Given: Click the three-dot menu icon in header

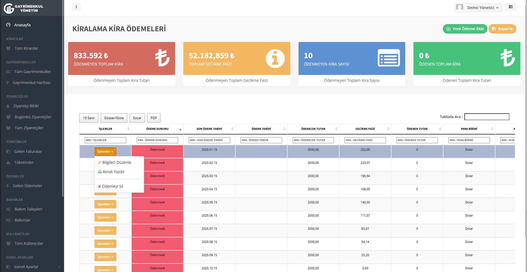Looking at the screenshot, I should pos(76,7).
